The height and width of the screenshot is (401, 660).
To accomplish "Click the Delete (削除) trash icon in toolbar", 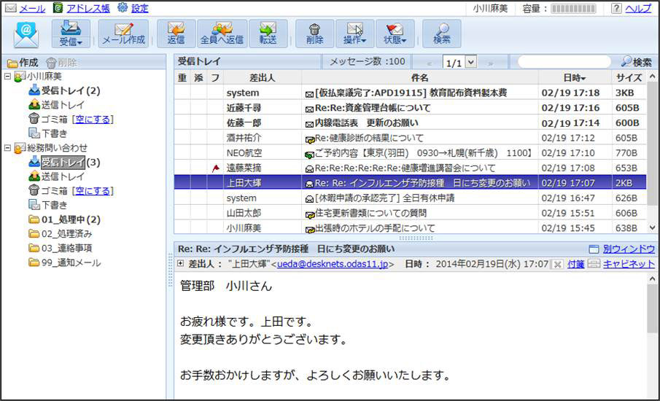I will (314, 34).
